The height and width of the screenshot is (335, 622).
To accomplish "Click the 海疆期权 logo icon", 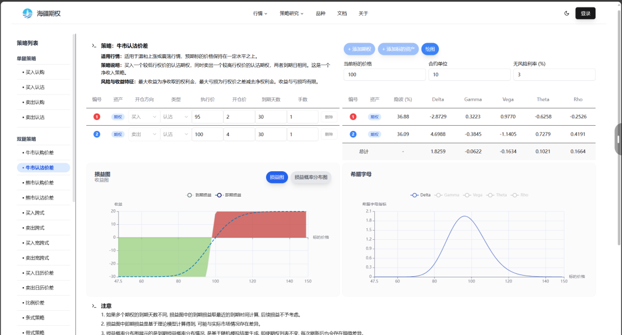I will pos(28,13).
